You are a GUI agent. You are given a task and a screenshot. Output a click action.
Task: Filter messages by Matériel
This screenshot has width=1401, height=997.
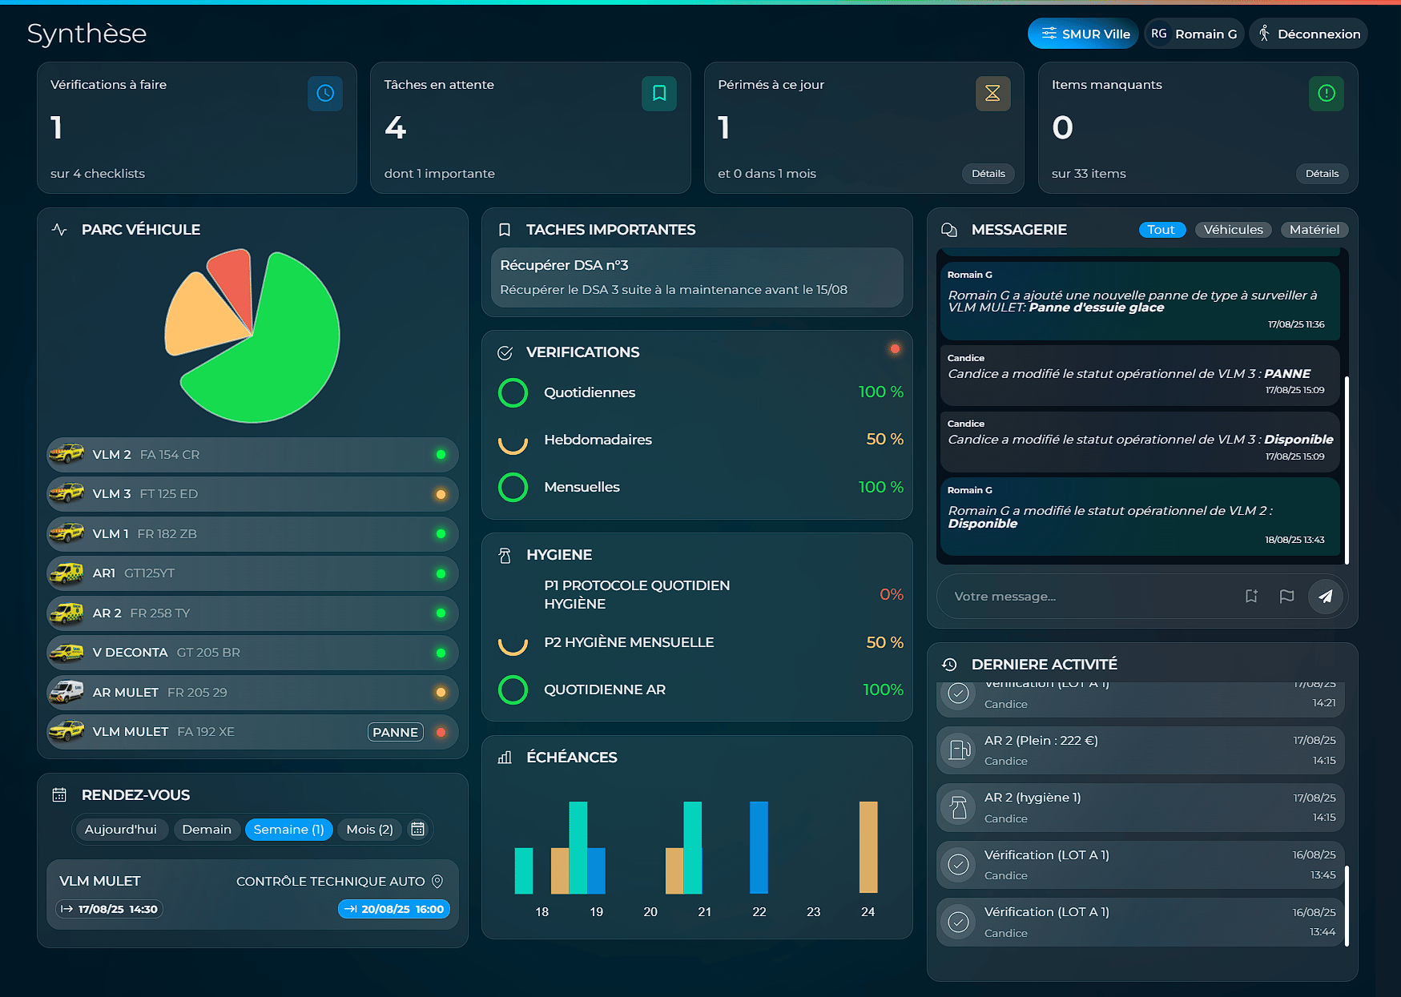pyautogui.click(x=1314, y=230)
